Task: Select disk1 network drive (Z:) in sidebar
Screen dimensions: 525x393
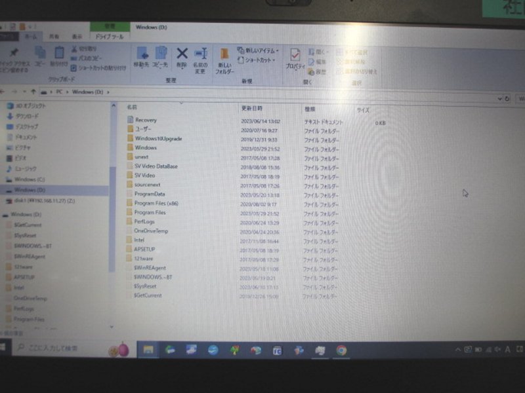Action: coord(41,201)
